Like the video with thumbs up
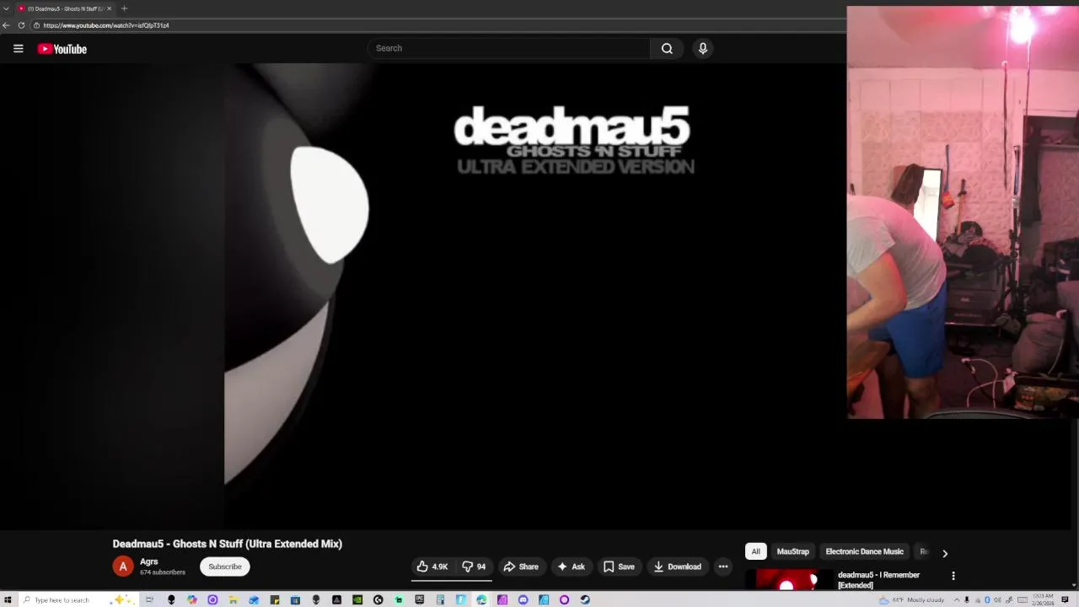The height and width of the screenshot is (607, 1079). (432, 567)
